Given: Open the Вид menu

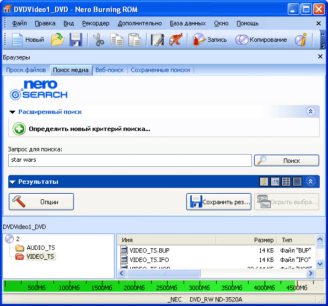Looking at the screenshot, I should point(68,24).
